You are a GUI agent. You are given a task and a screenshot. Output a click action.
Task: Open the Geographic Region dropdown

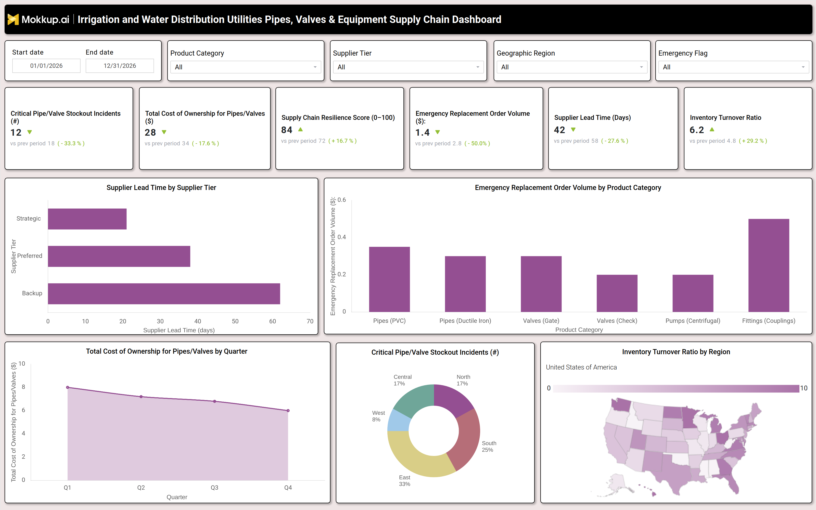coord(571,67)
